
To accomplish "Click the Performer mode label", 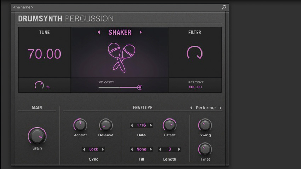I will point(206,108).
